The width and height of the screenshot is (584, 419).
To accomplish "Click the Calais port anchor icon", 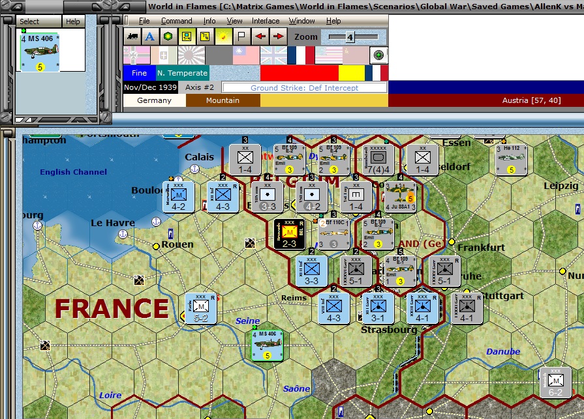I will [195, 169].
